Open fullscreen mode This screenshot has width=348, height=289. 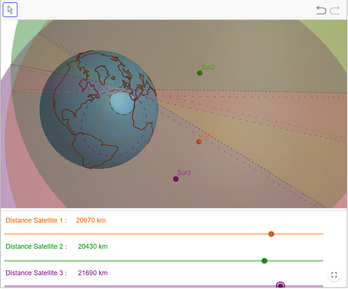pos(334,275)
